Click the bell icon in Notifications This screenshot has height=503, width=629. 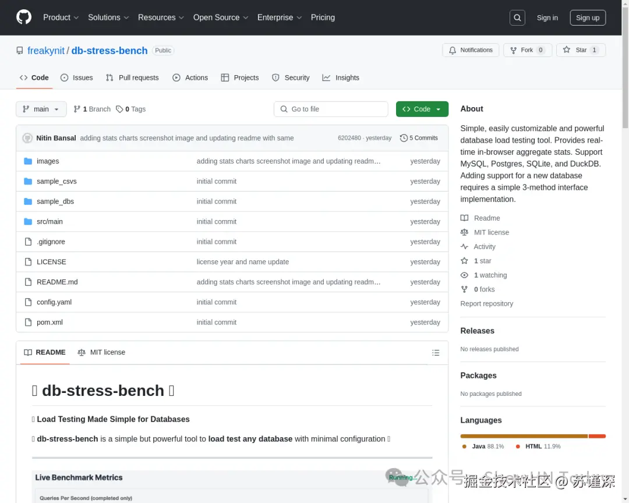pos(453,50)
